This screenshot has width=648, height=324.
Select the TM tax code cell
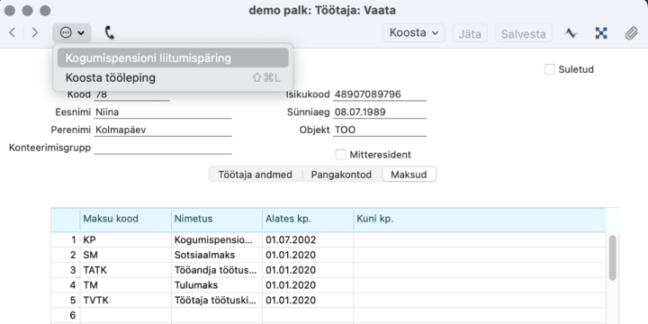[x=126, y=285]
